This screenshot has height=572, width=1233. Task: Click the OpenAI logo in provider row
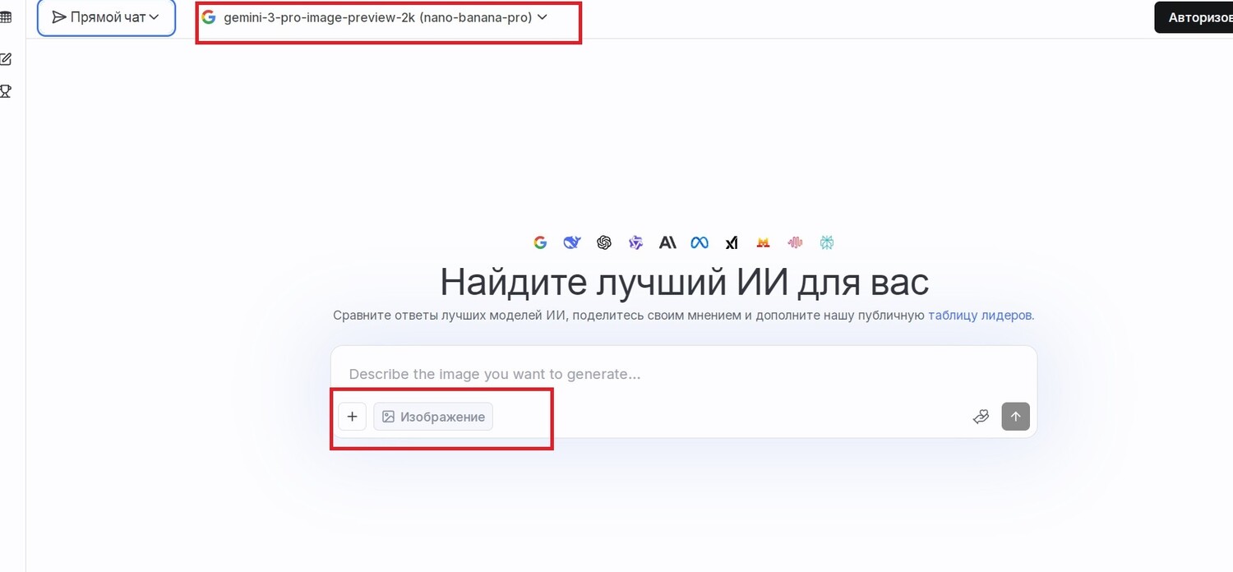click(604, 242)
